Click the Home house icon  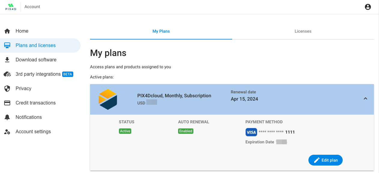coord(7,31)
